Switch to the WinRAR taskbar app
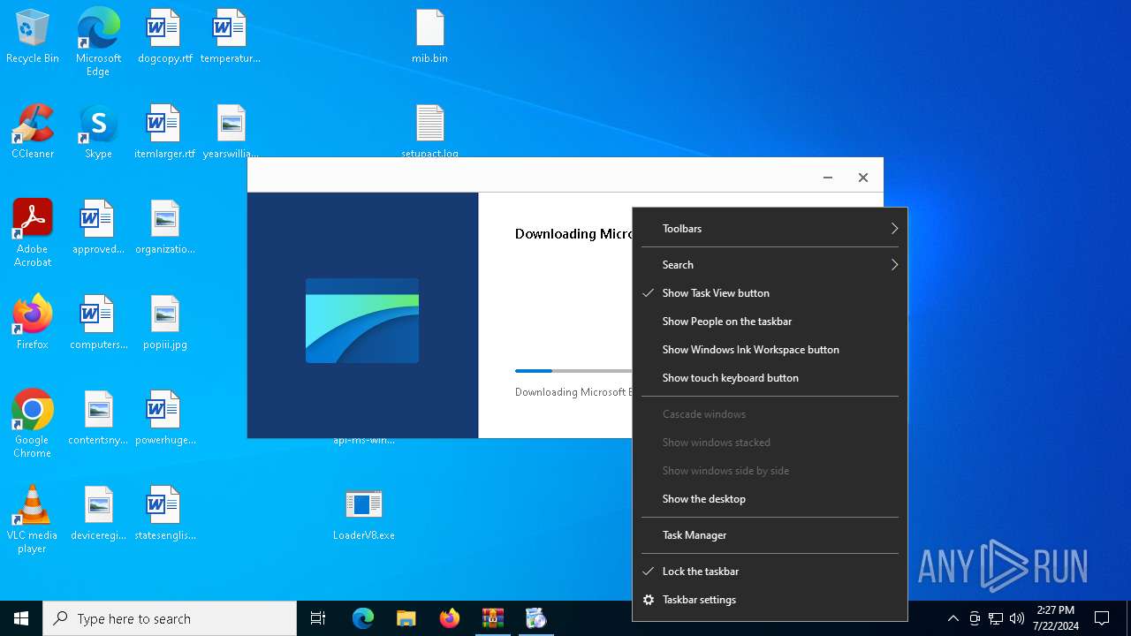The width and height of the screenshot is (1131, 636). click(x=492, y=618)
